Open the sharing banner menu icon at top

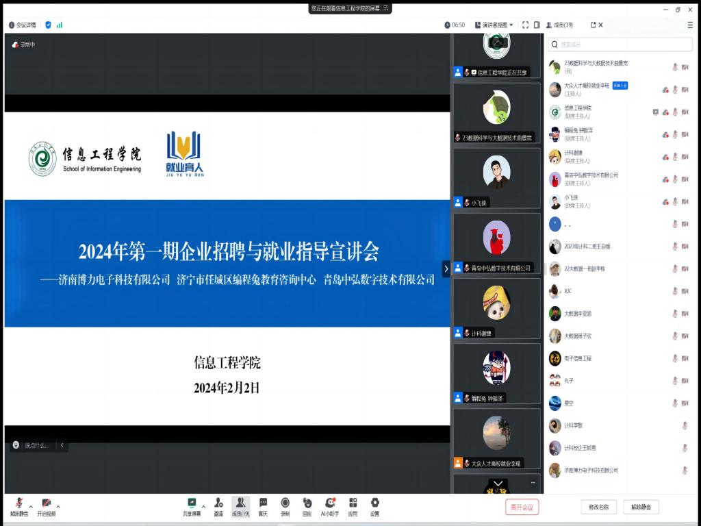pyautogui.click(x=386, y=8)
